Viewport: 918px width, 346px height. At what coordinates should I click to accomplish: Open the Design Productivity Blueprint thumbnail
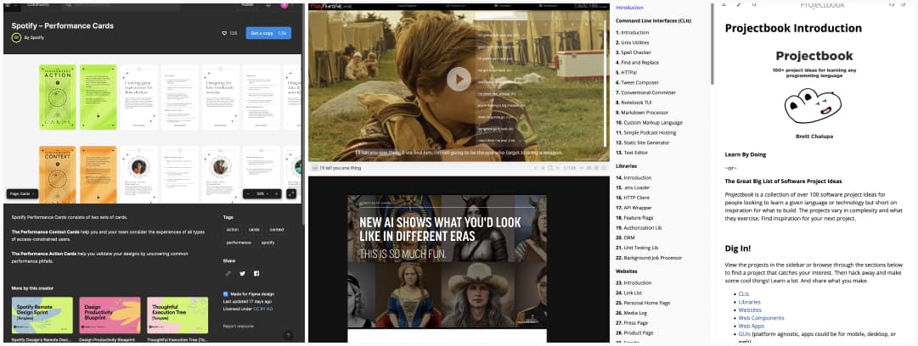coord(110,315)
